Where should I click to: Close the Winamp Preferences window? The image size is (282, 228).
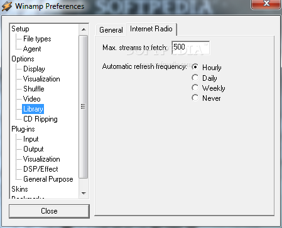coord(266,4)
